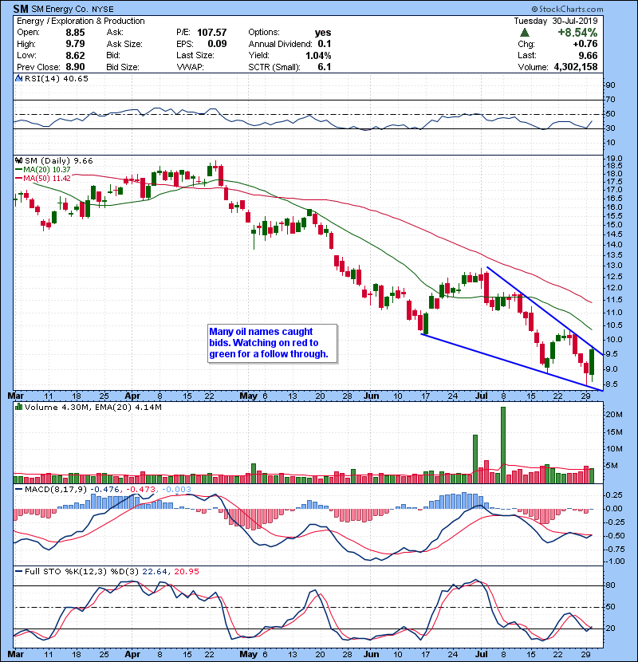Click the P/E value 107.57
The height and width of the screenshot is (662, 638).
tap(212, 33)
